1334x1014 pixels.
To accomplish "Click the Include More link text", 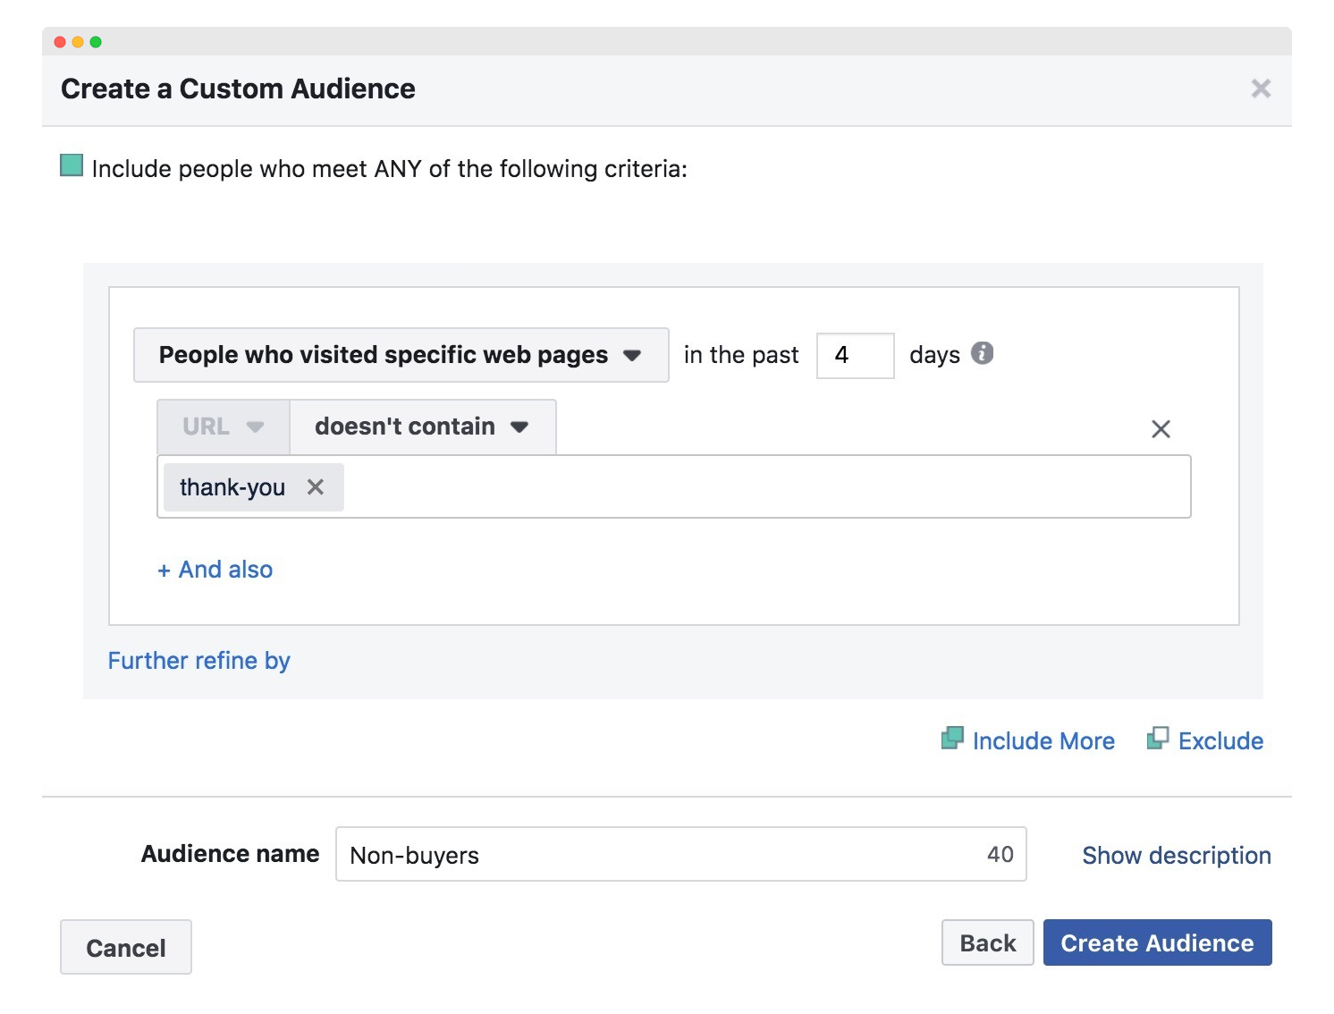I will 1043,741.
